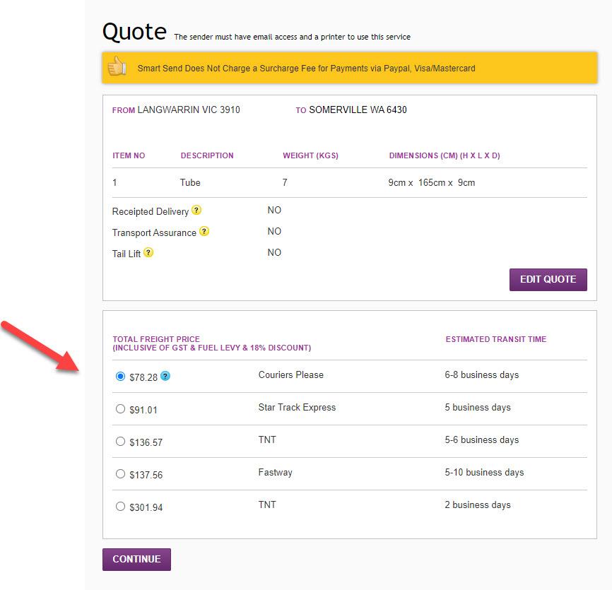612x590 pixels.
Task: Click the 'Receipted Delivery' label
Action: [151, 211]
